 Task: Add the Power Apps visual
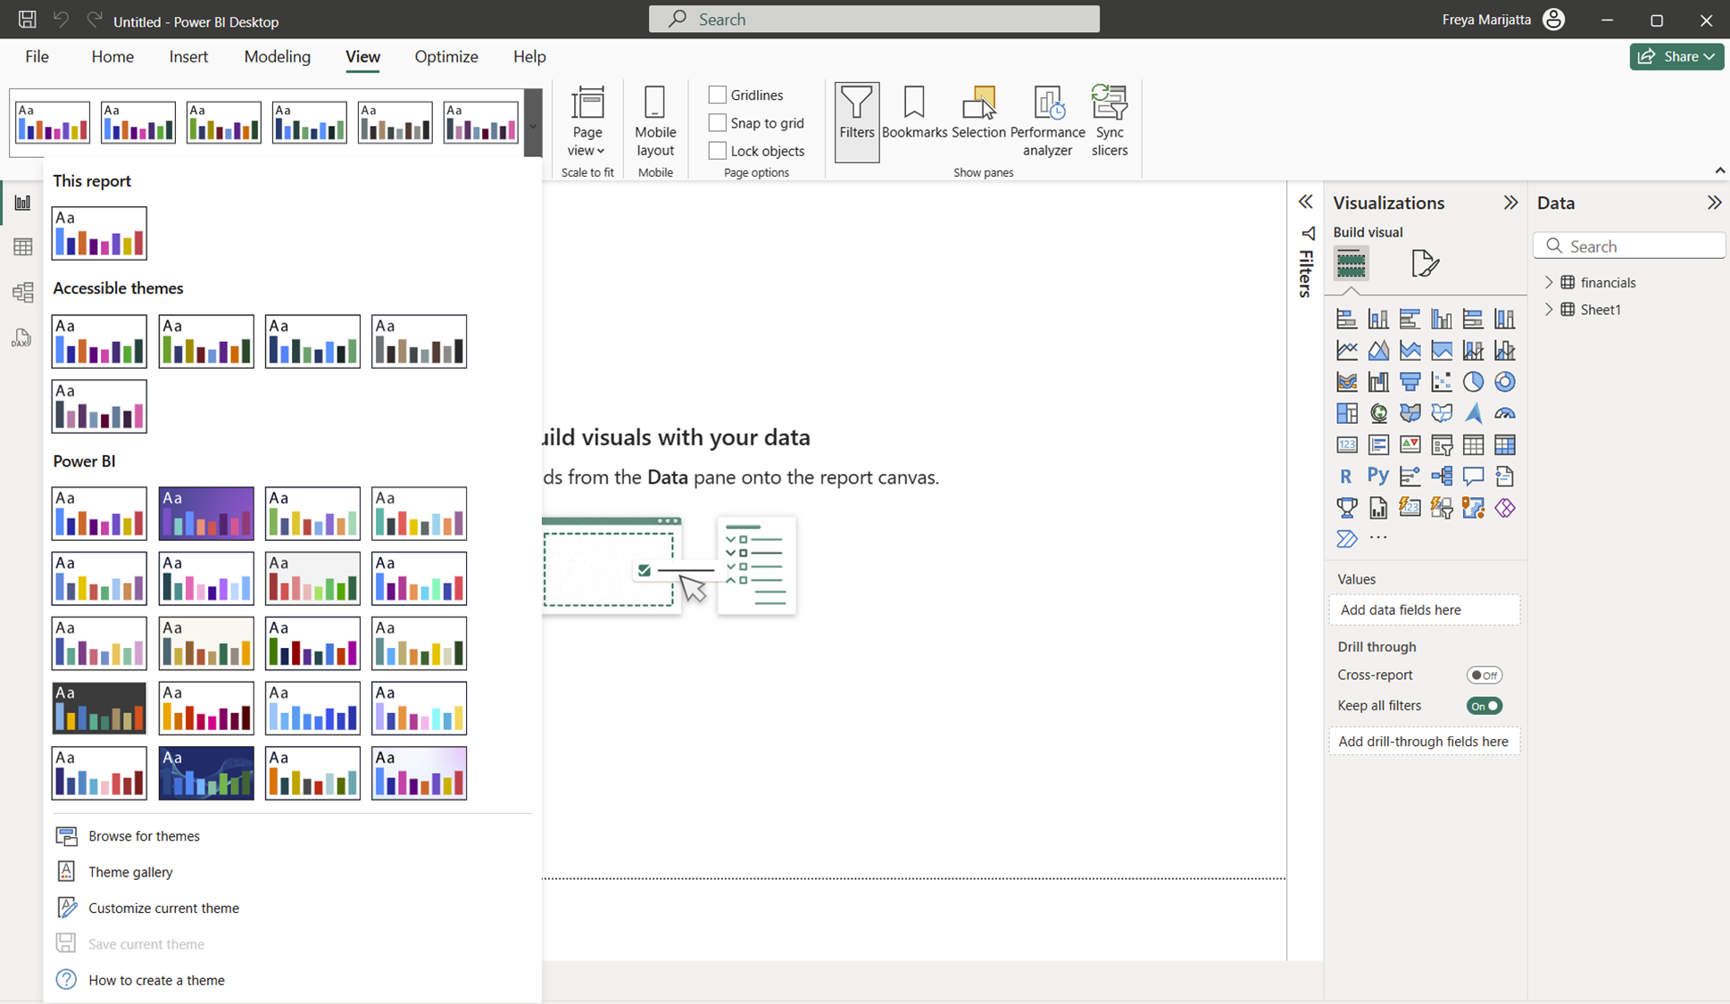coord(1505,508)
